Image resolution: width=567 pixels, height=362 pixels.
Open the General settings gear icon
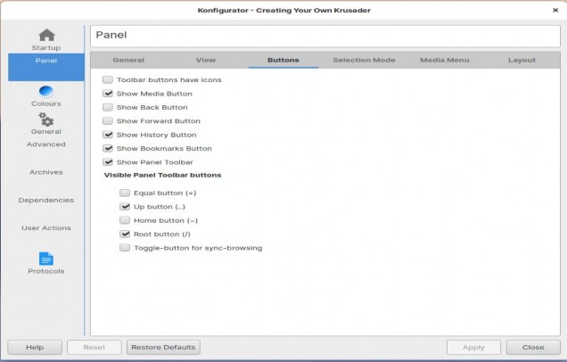tap(46, 119)
